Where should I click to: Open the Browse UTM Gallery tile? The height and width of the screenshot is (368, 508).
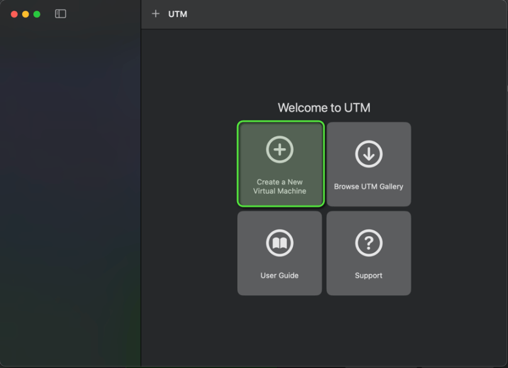point(368,164)
